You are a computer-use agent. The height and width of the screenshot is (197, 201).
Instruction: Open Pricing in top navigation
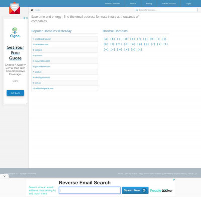click(x=149, y=4)
